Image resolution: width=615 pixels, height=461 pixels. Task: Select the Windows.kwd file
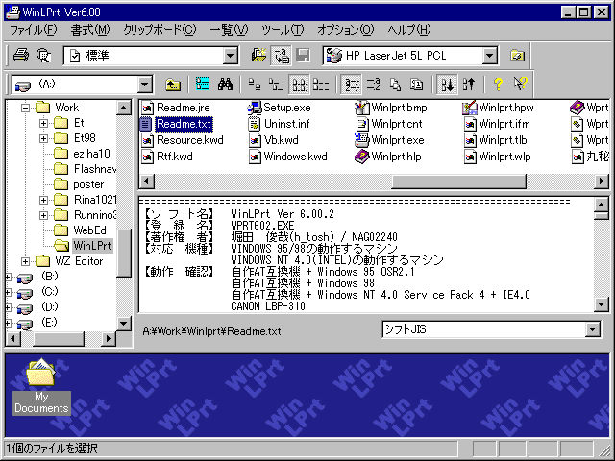click(288, 157)
